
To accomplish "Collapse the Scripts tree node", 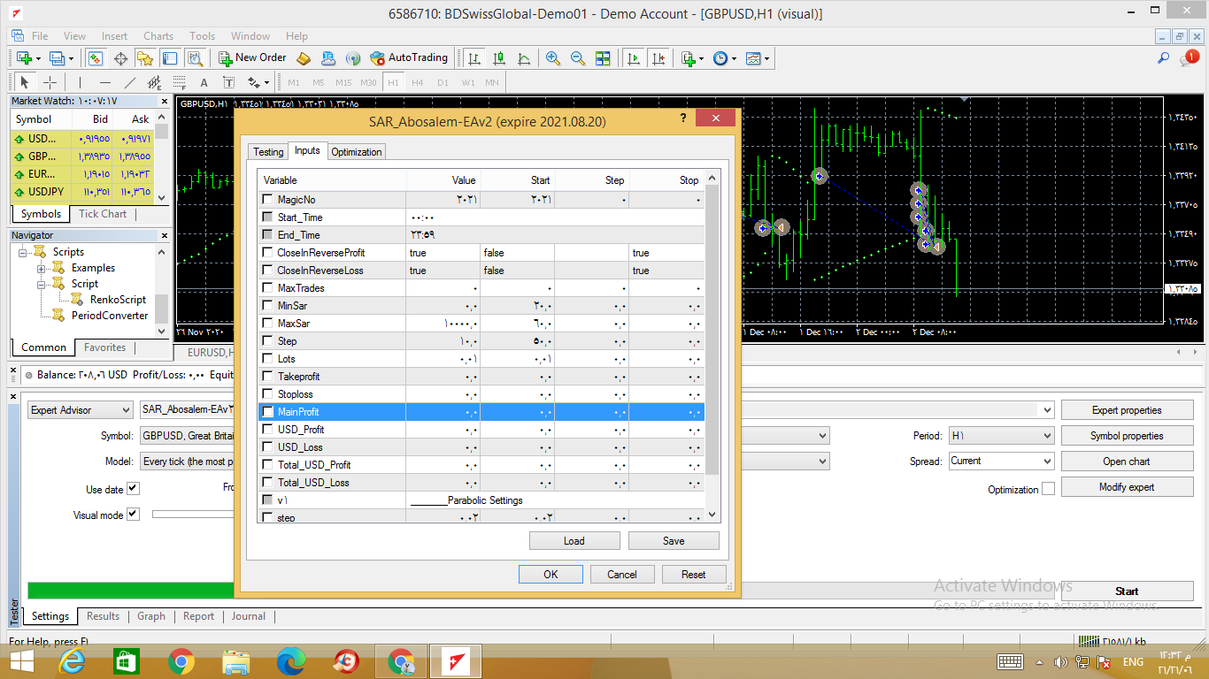I will click(x=23, y=252).
